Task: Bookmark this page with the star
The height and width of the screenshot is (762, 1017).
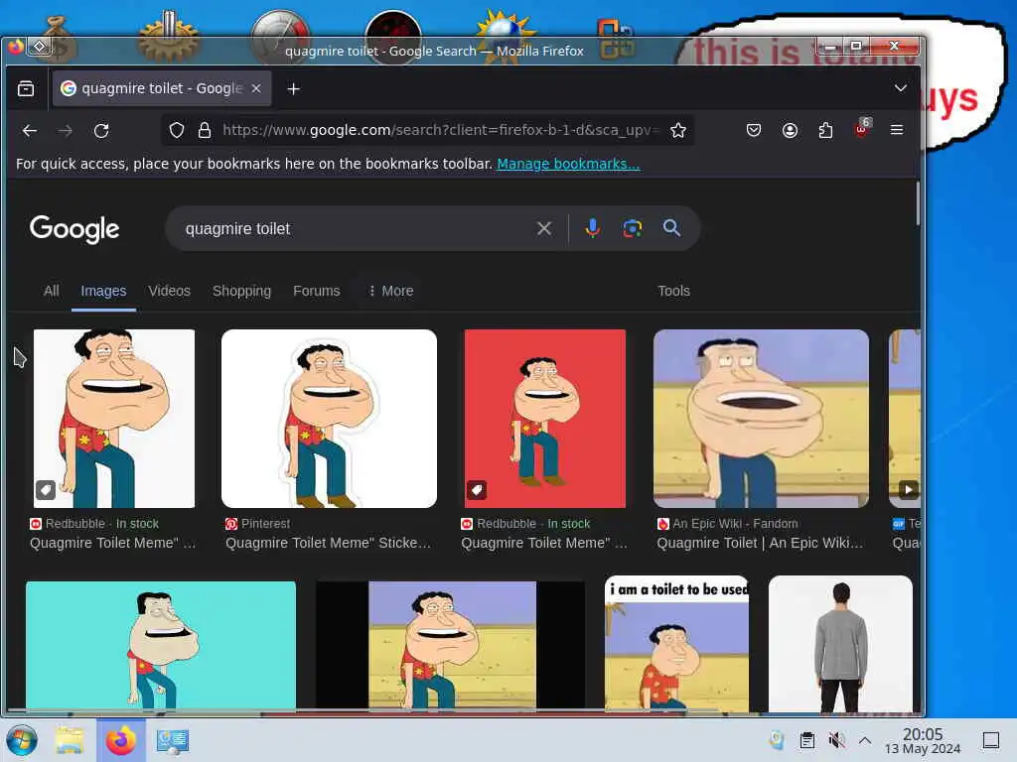Action: pyautogui.click(x=677, y=130)
